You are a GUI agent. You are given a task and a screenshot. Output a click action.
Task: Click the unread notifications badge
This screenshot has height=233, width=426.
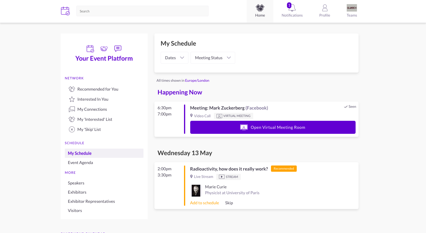[x=289, y=5]
